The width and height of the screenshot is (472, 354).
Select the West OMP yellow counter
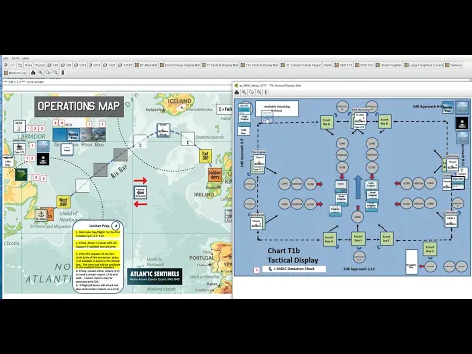pos(63,202)
